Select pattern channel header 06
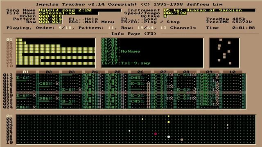This screenshot has height=147, width=262. pos(140,72)
